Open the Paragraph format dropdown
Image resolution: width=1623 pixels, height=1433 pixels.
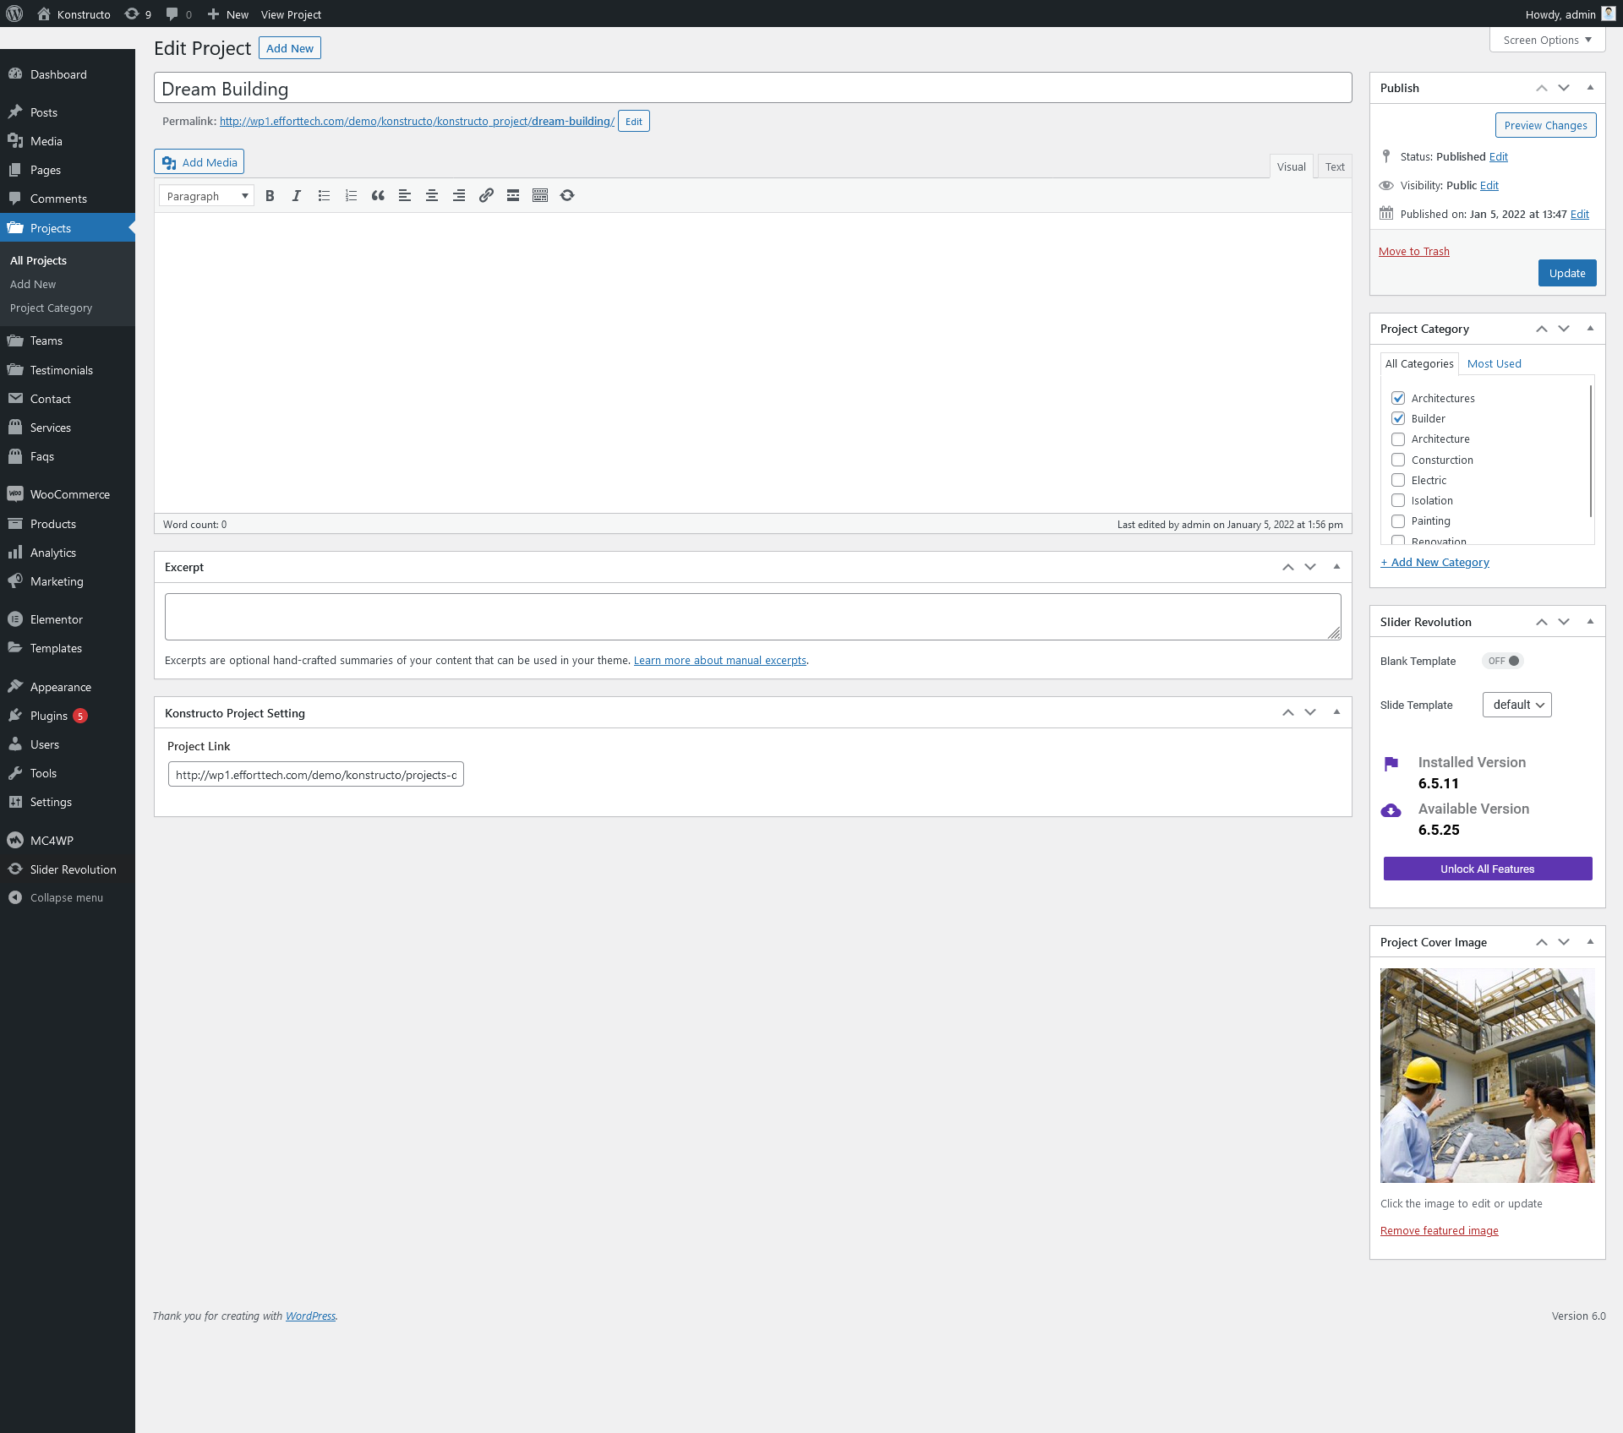pyautogui.click(x=206, y=196)
